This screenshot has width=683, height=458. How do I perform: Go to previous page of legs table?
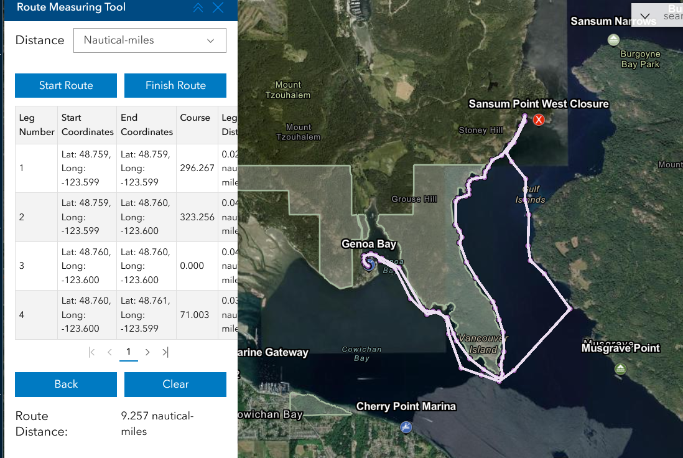(110, 352)
